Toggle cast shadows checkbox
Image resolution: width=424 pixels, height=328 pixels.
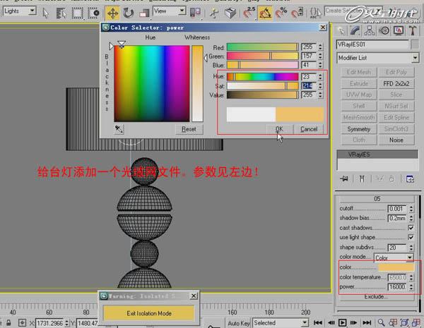(x=411, y=228)
